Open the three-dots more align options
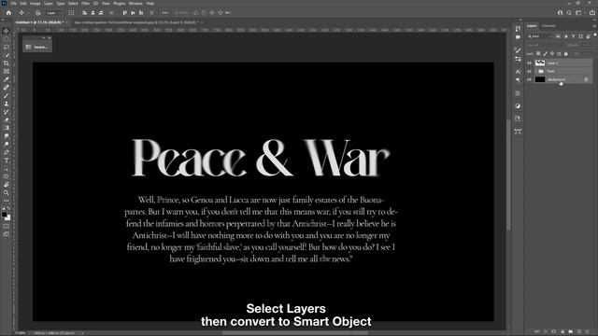Viewport: 598px width, 336px height. pyautogui.click(x=164, y=12)
